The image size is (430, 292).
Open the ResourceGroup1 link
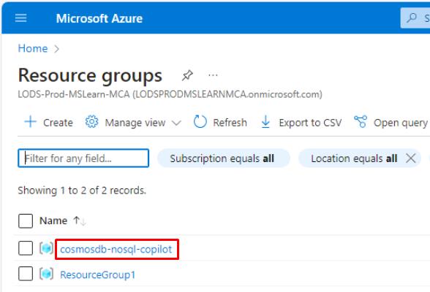click(x=98, y=274)
